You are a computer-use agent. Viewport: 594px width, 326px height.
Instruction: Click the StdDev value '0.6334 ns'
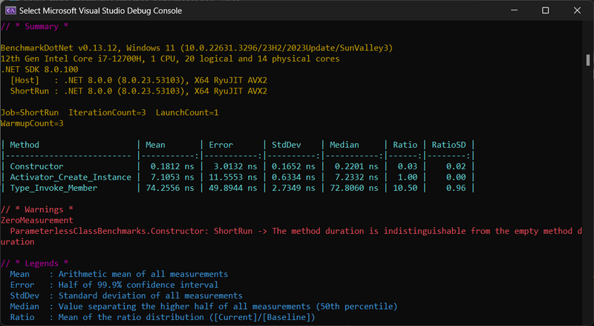[x=293, y=177]
